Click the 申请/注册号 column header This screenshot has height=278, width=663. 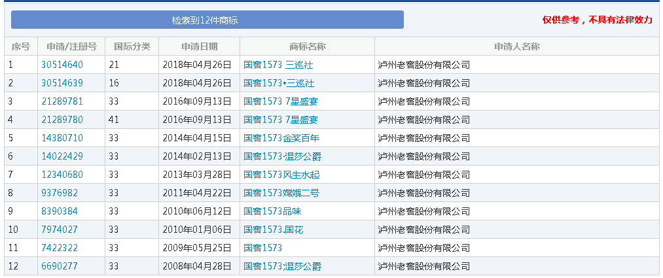71,46
